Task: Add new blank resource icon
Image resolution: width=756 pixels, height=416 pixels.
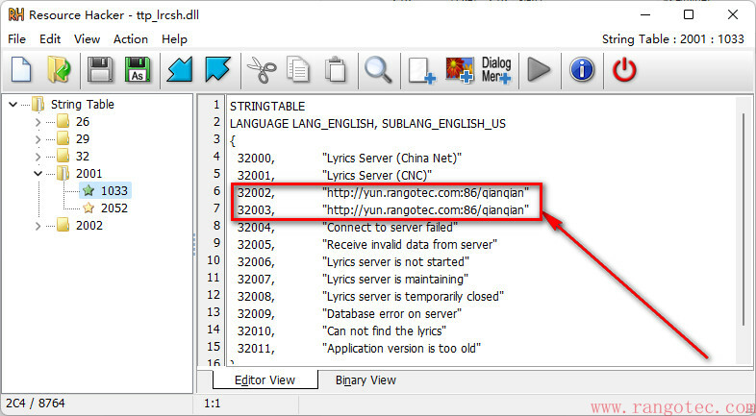Action: 421,71
